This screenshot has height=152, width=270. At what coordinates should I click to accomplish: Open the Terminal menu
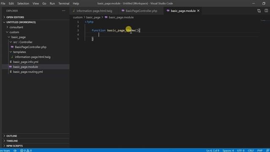click(x=64, y=3)
